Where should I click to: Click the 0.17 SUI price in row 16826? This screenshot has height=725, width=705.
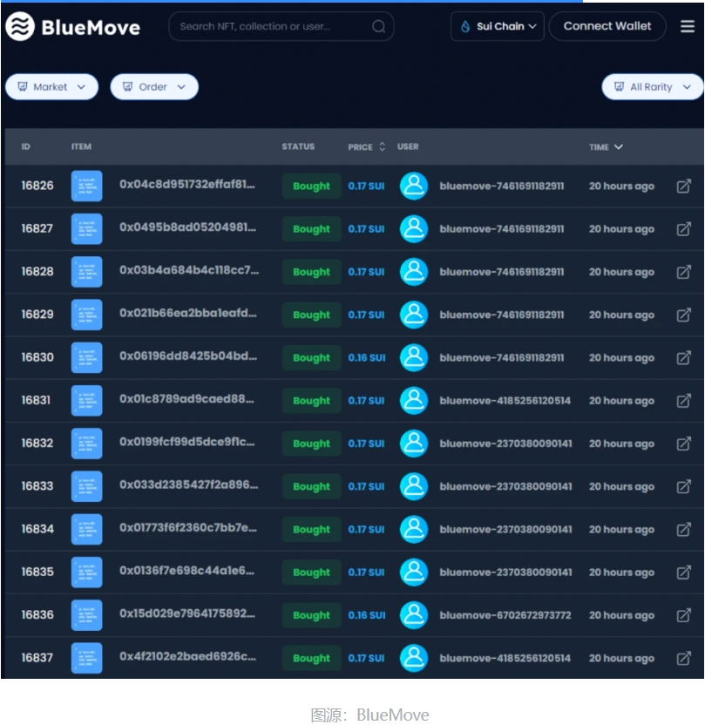(x=366, y=186)
